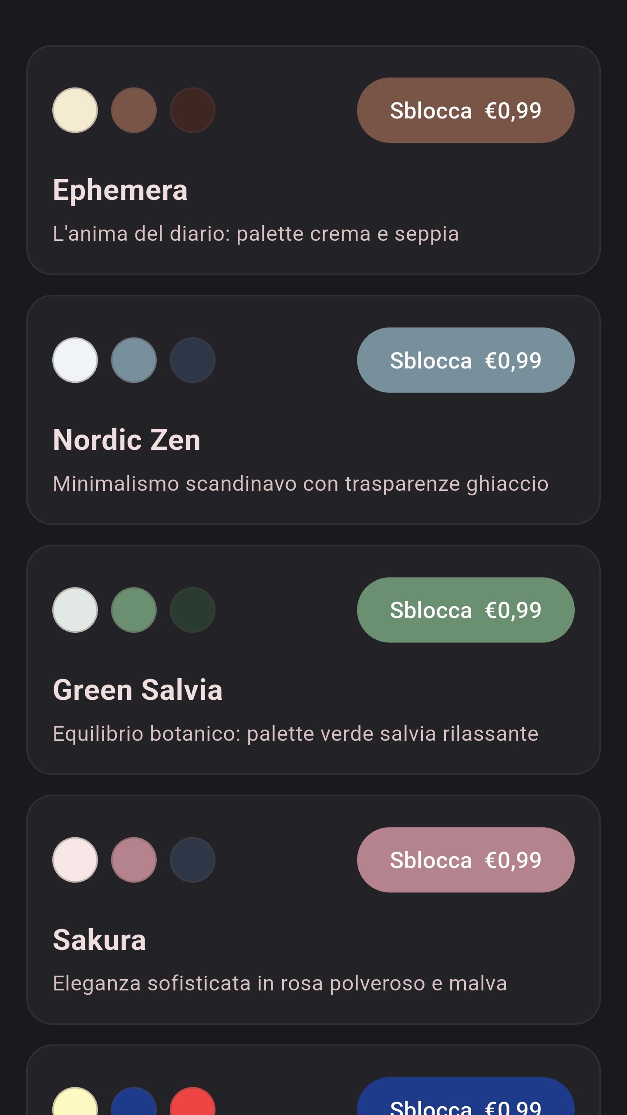Tap the Sakura theme title
627x1115 pixels.
[99, 939]
